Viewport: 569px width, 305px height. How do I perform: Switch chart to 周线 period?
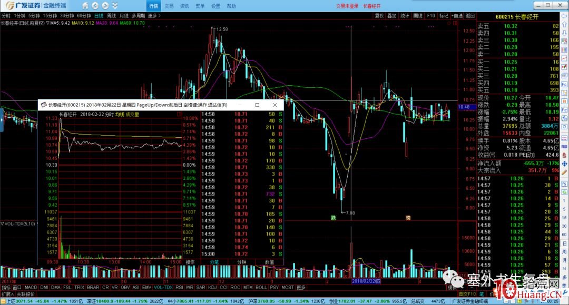point(111,16)
